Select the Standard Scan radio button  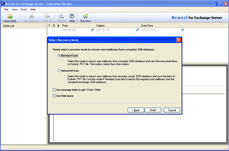(x=59, y=56)
